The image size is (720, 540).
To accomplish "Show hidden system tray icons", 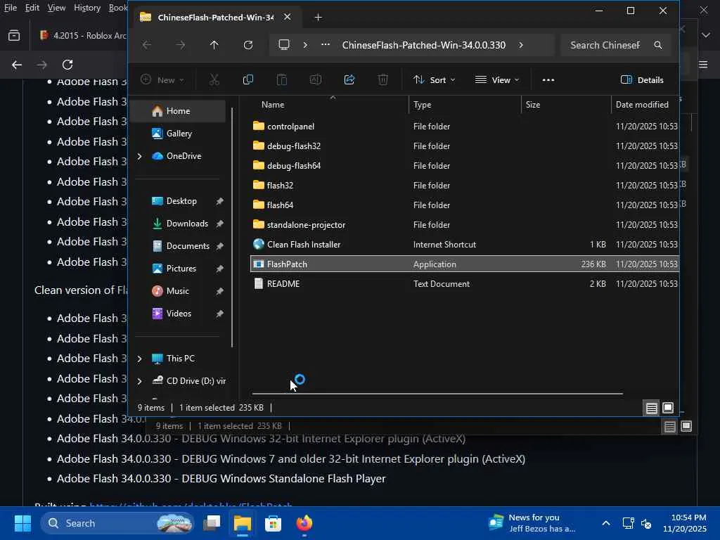I will [x=606, y=523].
